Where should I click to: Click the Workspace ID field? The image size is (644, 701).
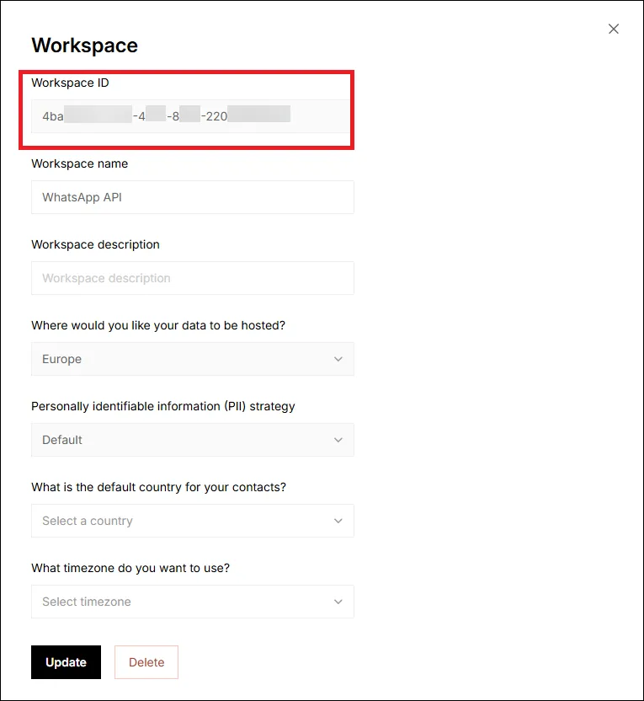(193, 116)
